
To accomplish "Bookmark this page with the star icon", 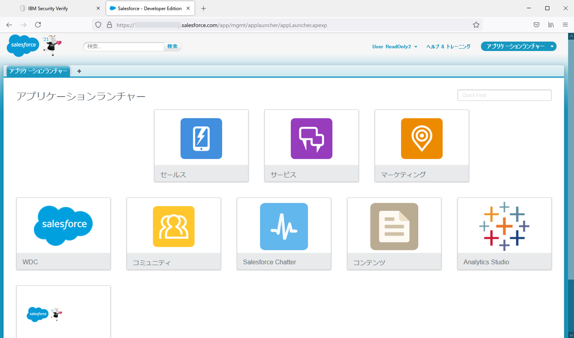I will pos(476,25).
